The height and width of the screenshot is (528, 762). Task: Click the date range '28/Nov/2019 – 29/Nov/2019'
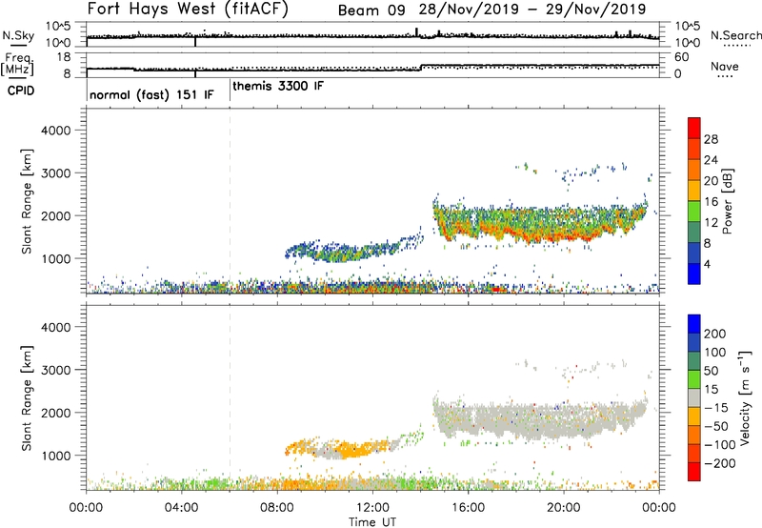532,10
